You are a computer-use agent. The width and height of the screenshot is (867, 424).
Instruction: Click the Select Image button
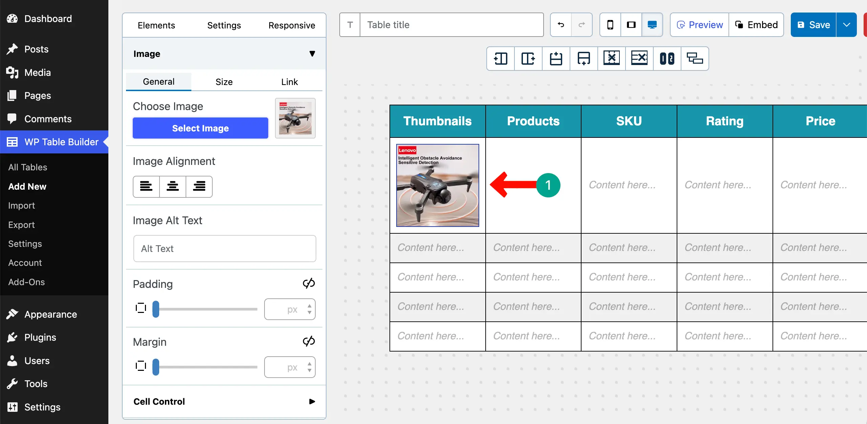click(200, 128)
